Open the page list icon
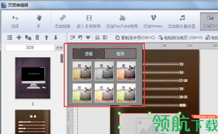 point(10,38)
